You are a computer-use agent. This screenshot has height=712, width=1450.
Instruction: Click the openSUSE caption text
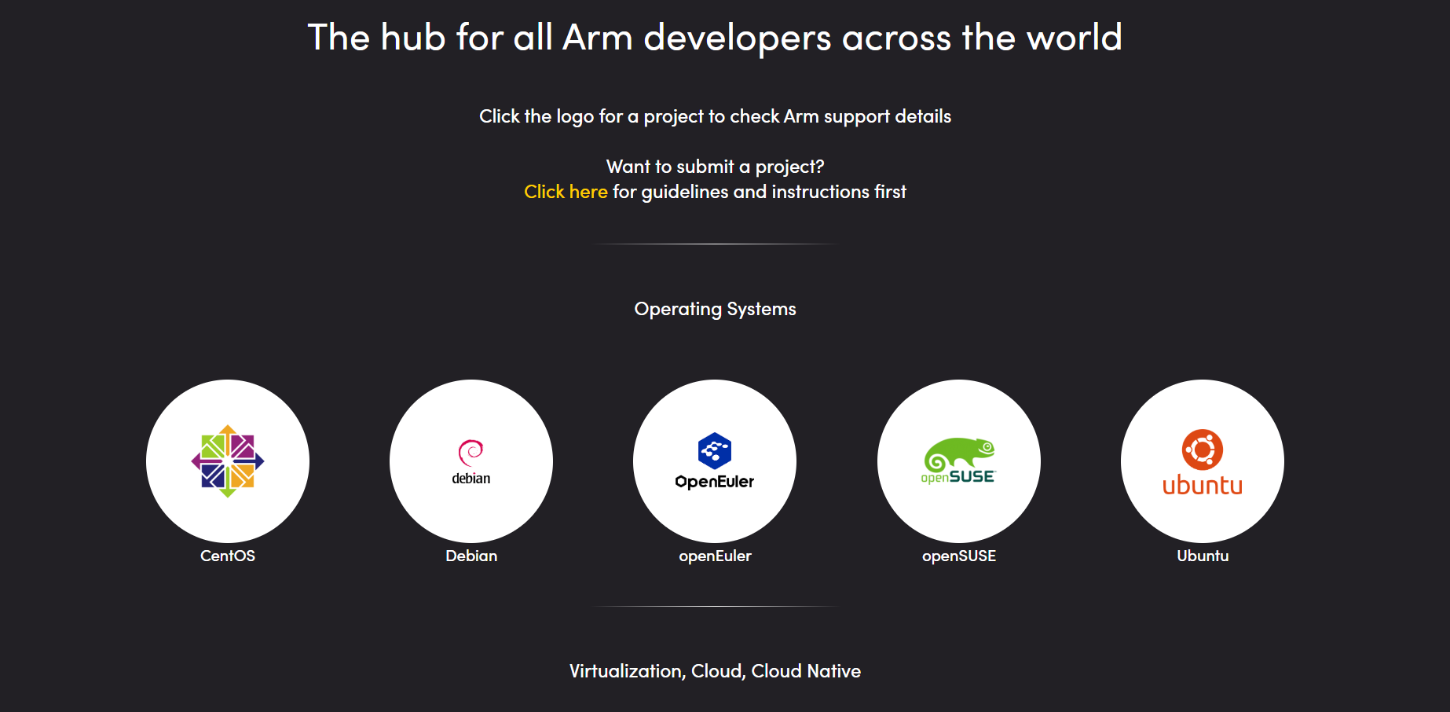959,556
